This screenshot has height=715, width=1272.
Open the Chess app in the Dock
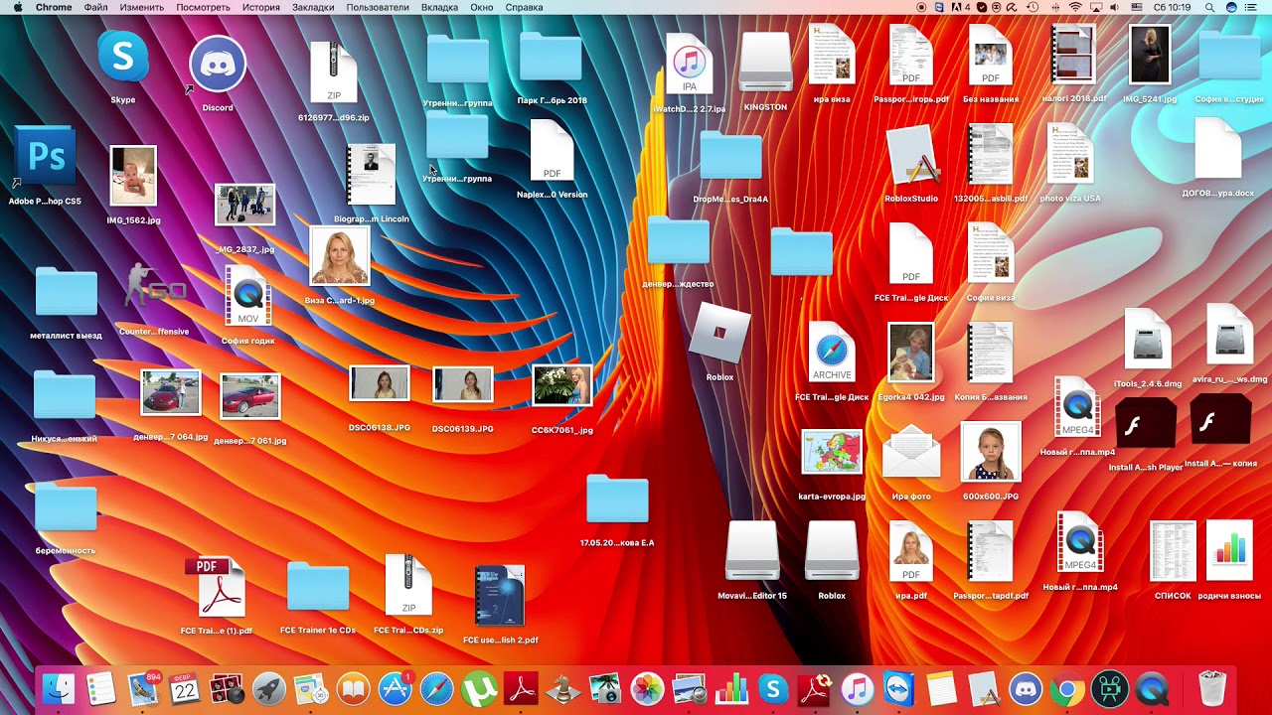pos(563,688)
